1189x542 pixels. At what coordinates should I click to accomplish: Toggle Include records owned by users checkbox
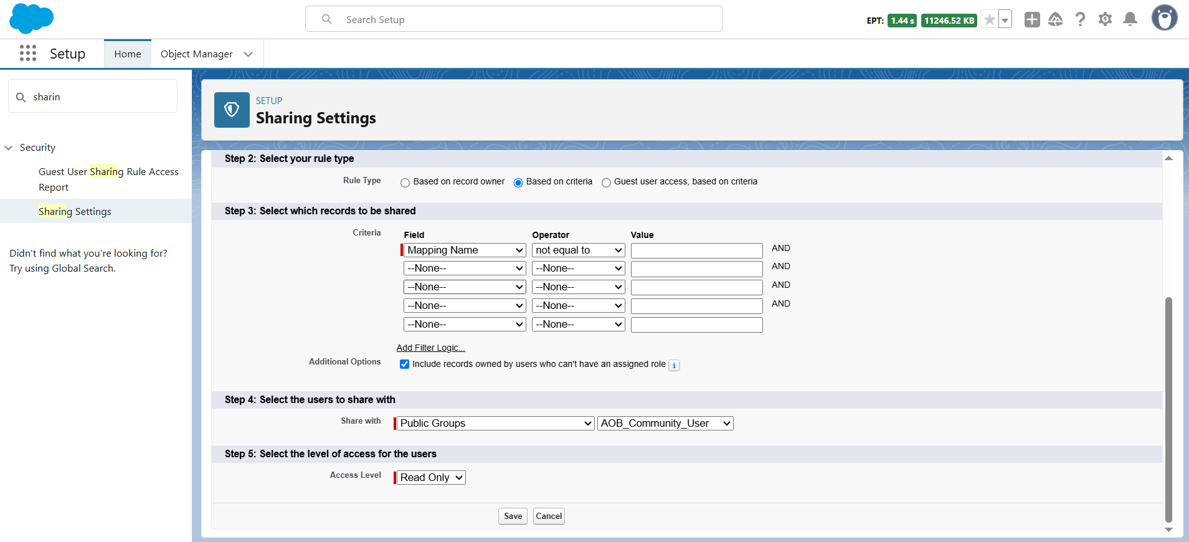(405, 364)
